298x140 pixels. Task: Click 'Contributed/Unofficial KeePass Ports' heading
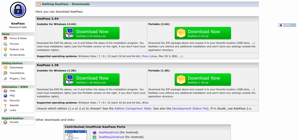click(95, 127)
